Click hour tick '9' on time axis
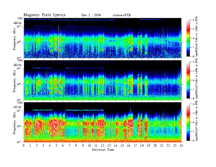 [x=83, y=145]
